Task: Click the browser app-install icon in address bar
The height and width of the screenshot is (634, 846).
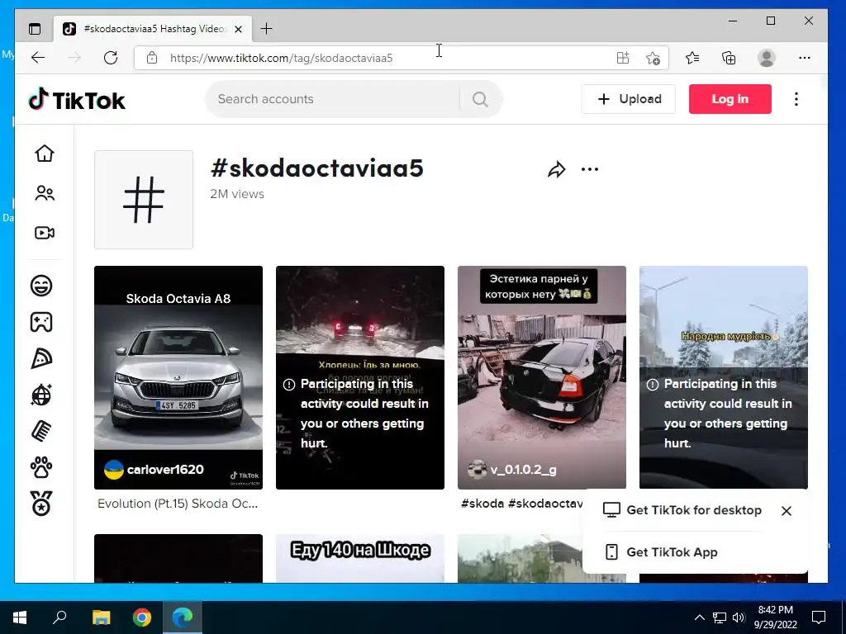Action: (x=623, y=58)
